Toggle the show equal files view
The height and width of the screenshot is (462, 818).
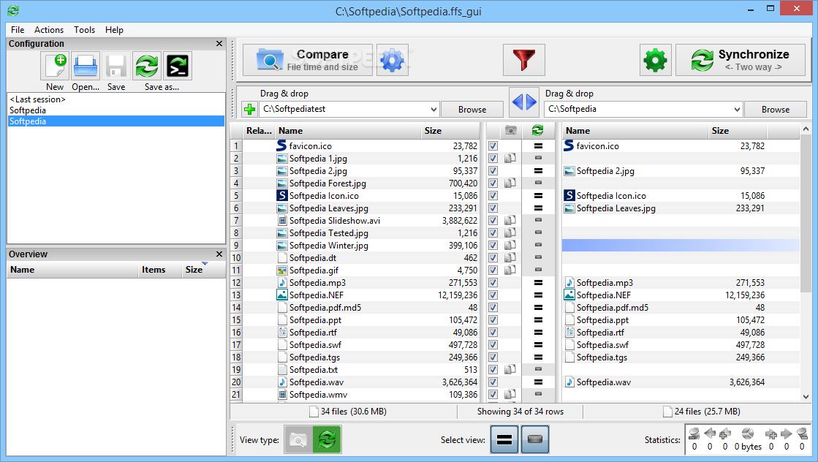pos(504,439)
